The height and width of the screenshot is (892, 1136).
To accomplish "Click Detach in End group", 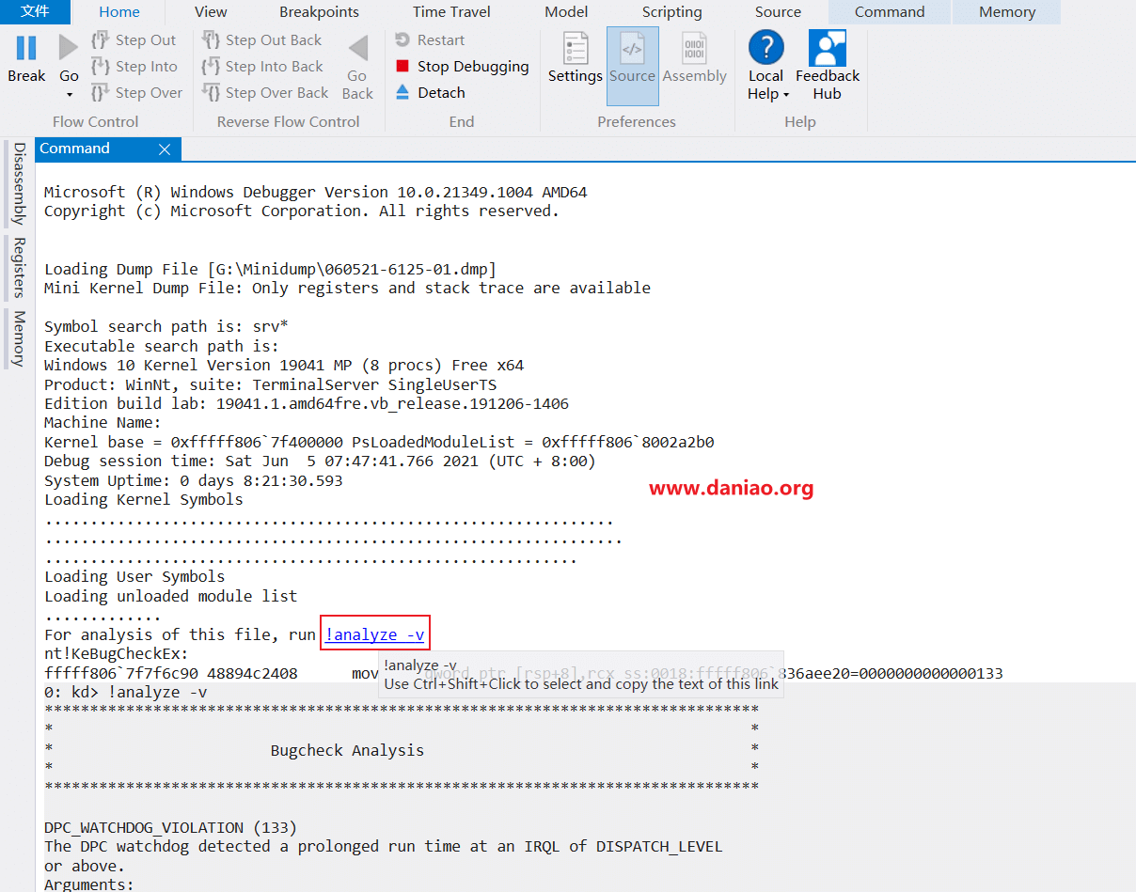I will coord(430,93).
